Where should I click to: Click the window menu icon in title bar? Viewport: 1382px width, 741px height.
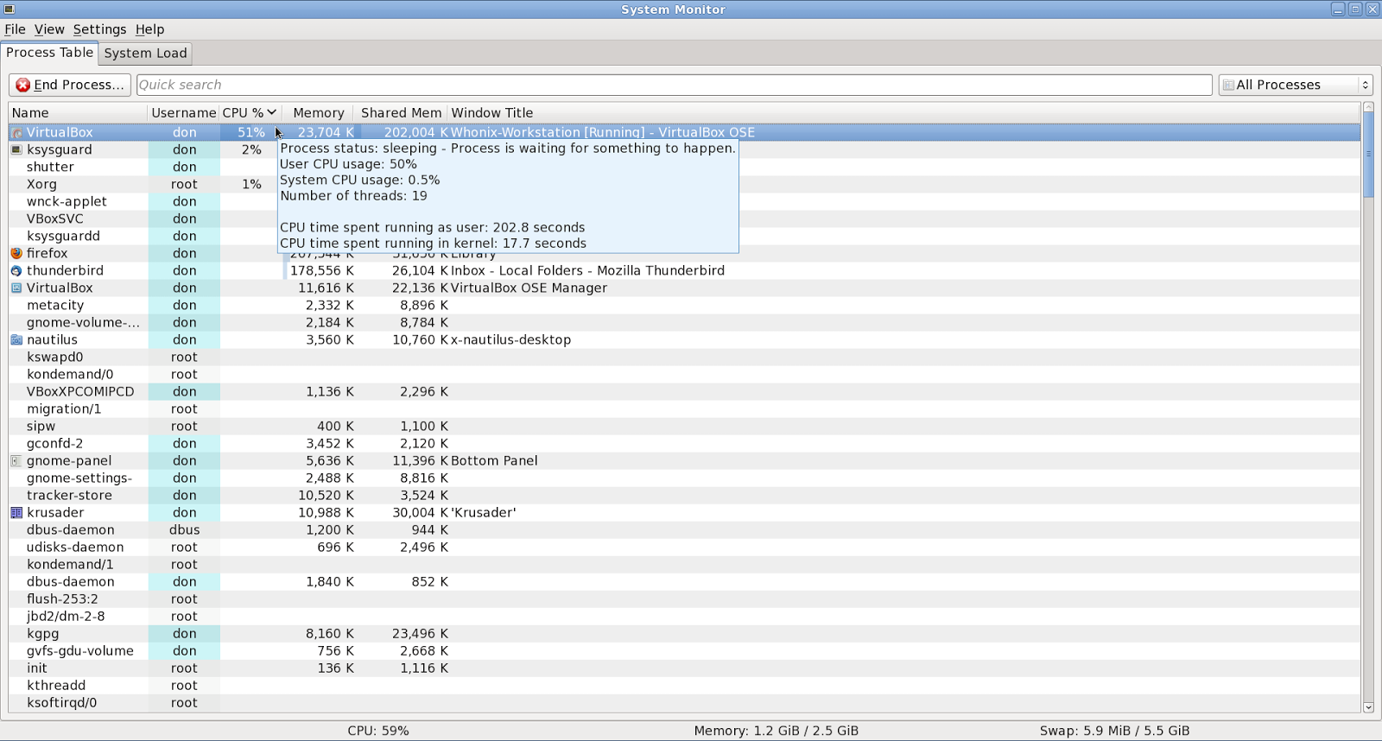tap(10, 9)
